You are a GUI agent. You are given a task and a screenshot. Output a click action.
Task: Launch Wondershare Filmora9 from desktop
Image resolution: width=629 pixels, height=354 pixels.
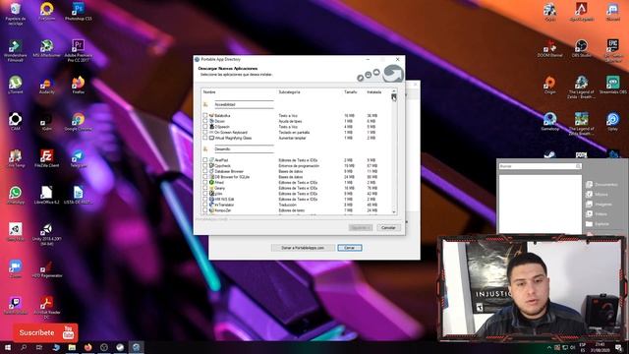pos(16,50)
